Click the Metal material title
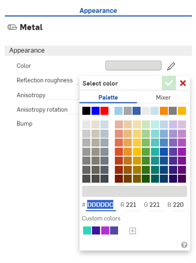This screenshot has height=263, width=196. click(31, 27)
